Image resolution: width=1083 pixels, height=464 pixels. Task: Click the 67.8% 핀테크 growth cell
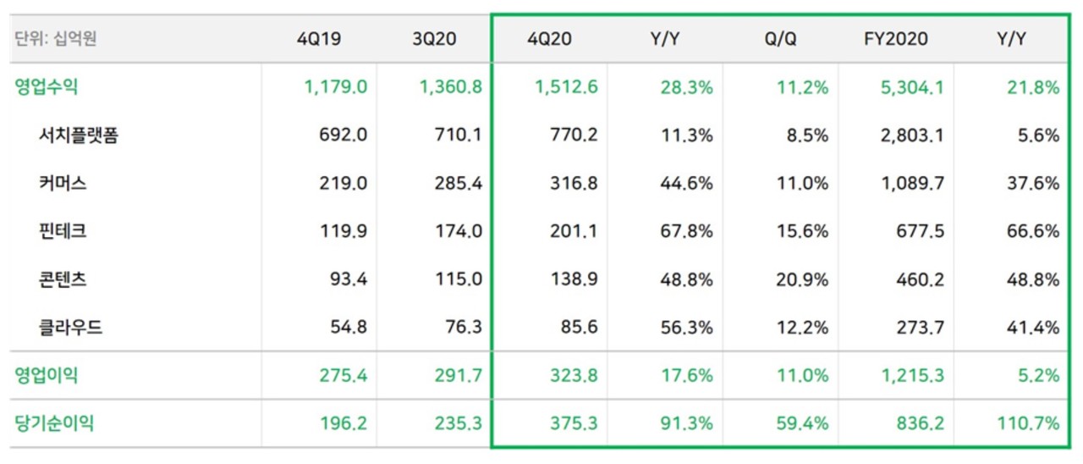[x=685, y=230]
